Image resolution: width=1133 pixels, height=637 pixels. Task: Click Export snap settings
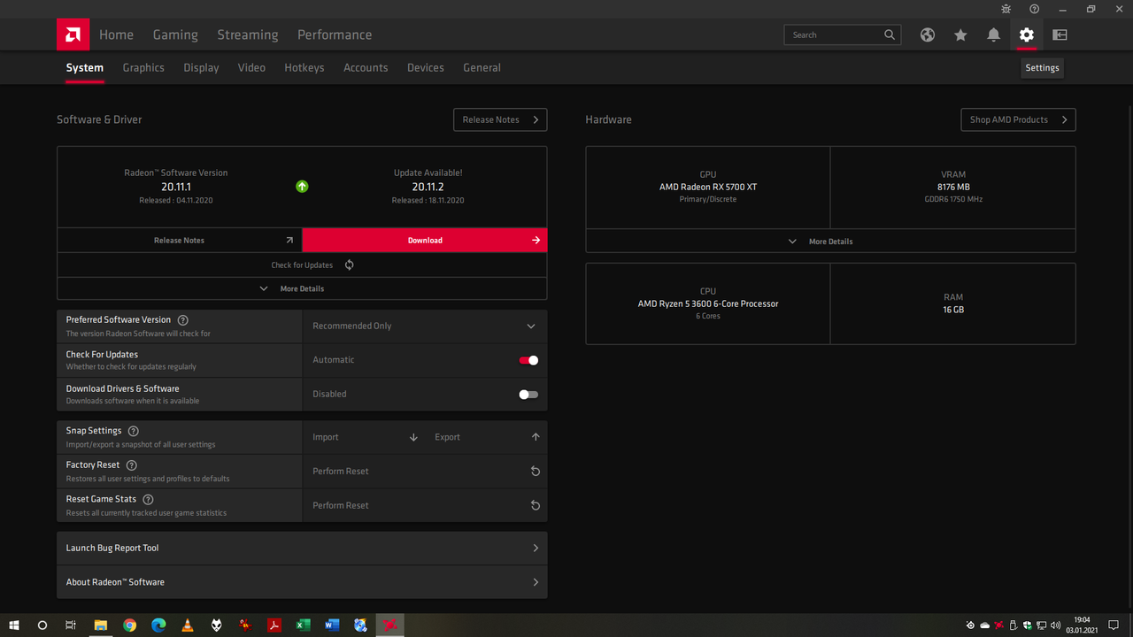pyautogui.click(x=486, y=437)
